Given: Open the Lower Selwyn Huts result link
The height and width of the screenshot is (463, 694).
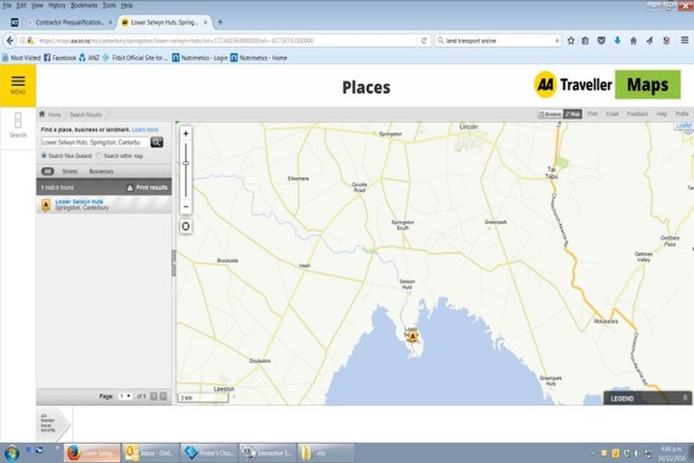Looking at the screenshot, I should pos(79,202).
